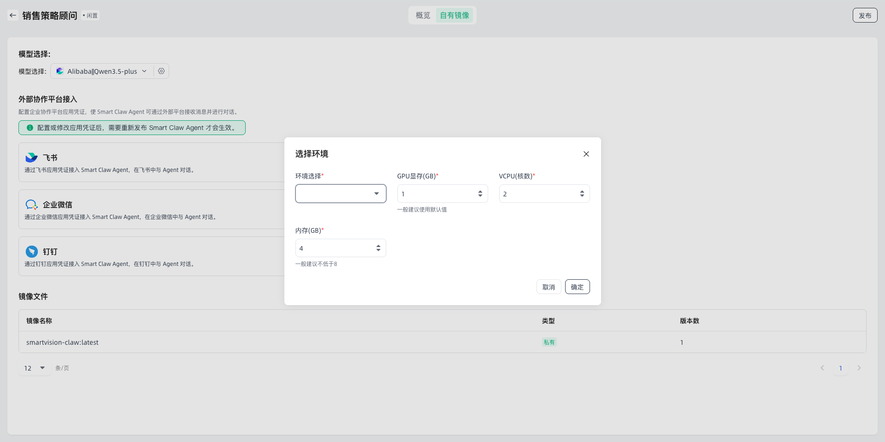Click the 取消 button

(x=549, y=287)
